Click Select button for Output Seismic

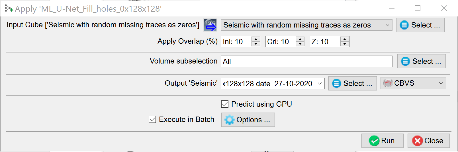tap(352, 83)
